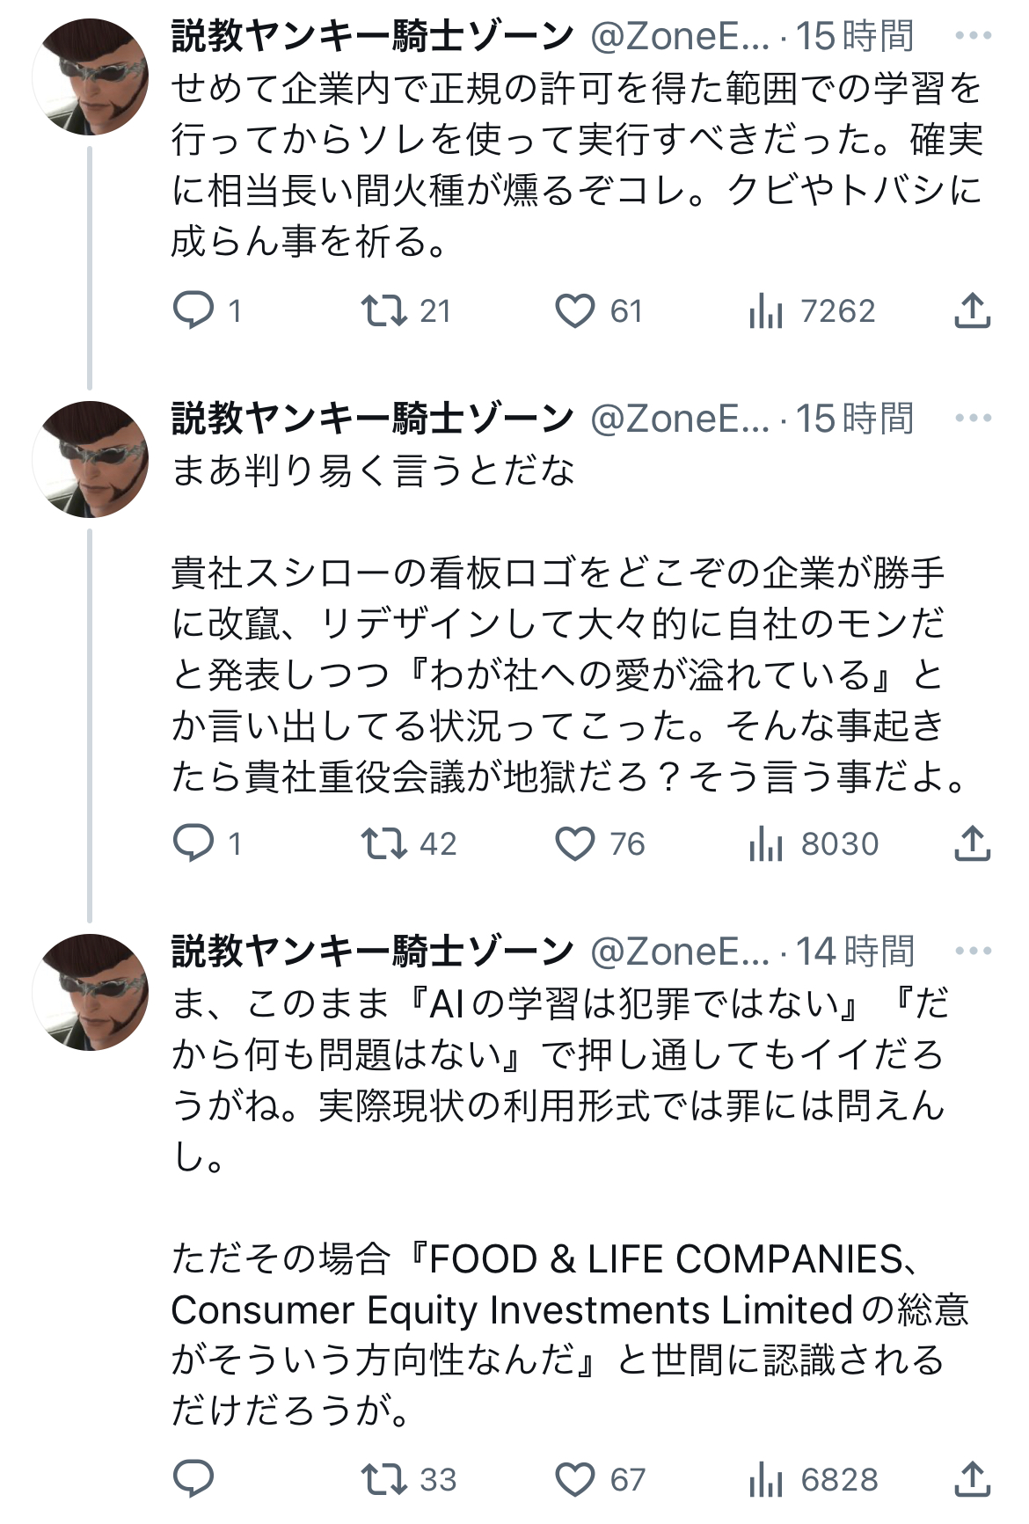Reply to the スシロー logo tweet
Screen dimensions: 1029x1524
point(193,843)
